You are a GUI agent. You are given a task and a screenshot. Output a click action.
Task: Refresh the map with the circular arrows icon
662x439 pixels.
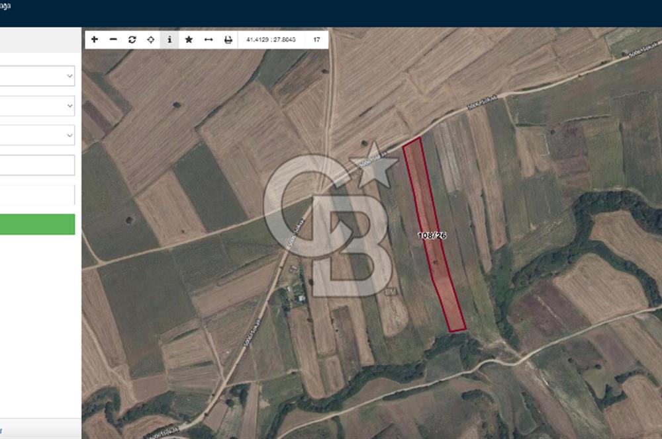click(x=132, y=40)
